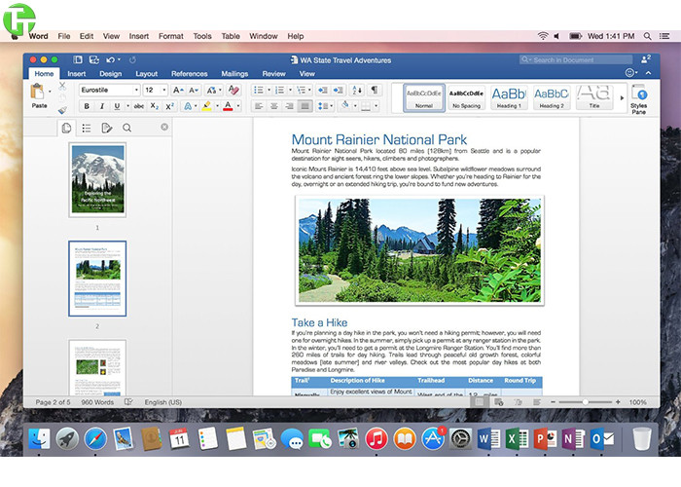
Task: Toggle Italic formatting
Action: click(100, 106)
